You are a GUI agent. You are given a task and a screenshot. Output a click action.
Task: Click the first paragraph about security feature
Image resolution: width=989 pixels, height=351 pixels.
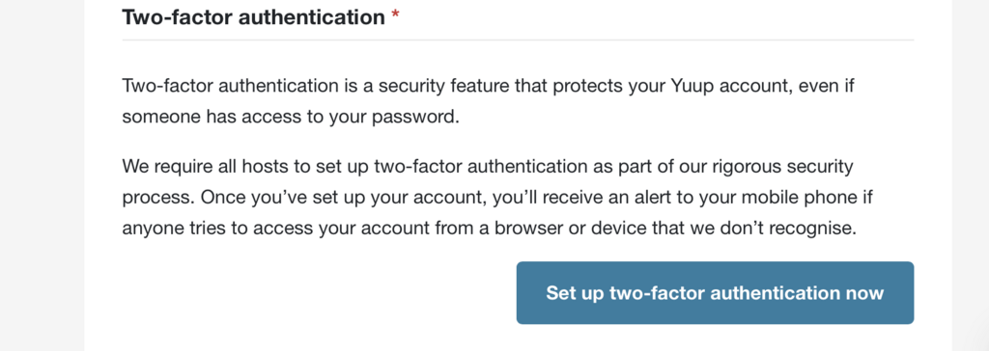(x=488, y=101)
